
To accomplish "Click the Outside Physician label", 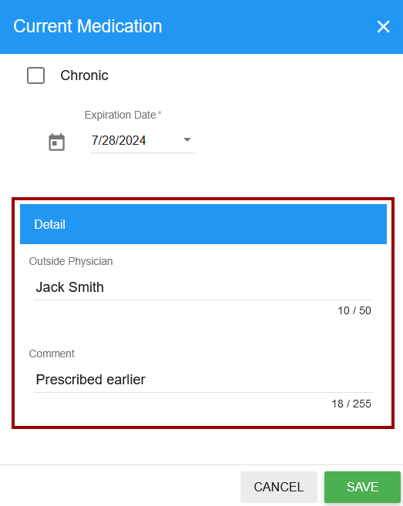I will (71, 261).
